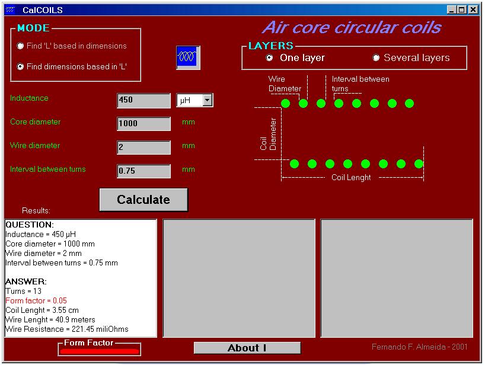Image resolution: width=485 pixels, height=365 pixels.
Task: Click the Inductance value field
Action: pyautogui.click(x=144, y=101)
